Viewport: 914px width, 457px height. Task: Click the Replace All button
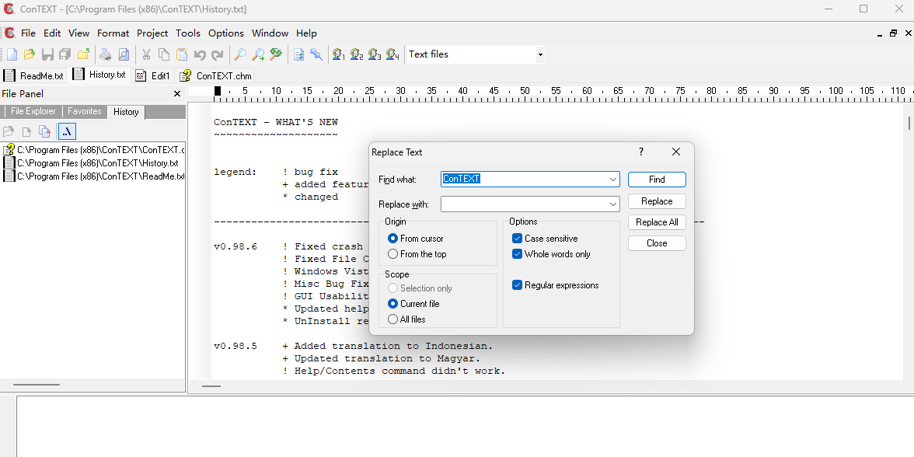[657, 222]
